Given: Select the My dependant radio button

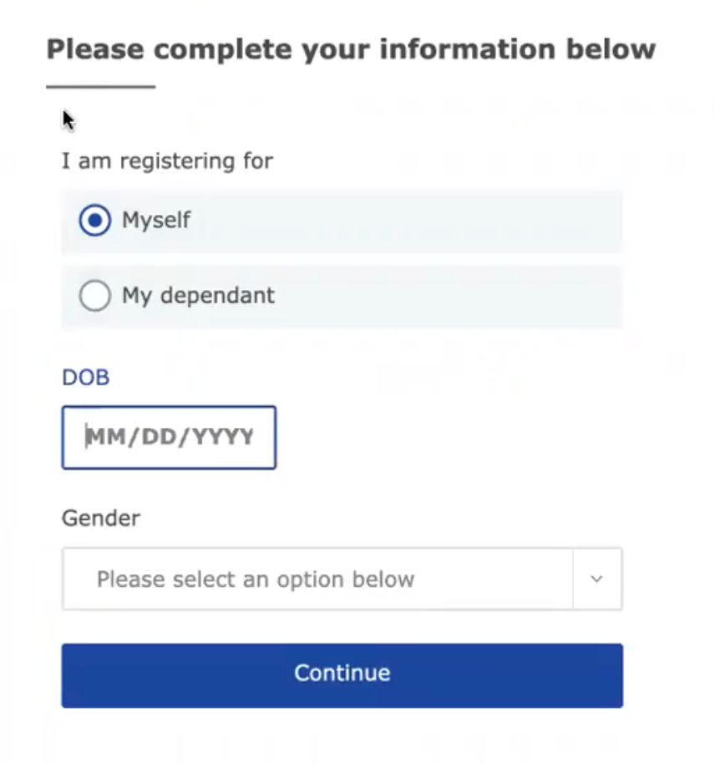Looking at the screenshot, I should (94, 296).
